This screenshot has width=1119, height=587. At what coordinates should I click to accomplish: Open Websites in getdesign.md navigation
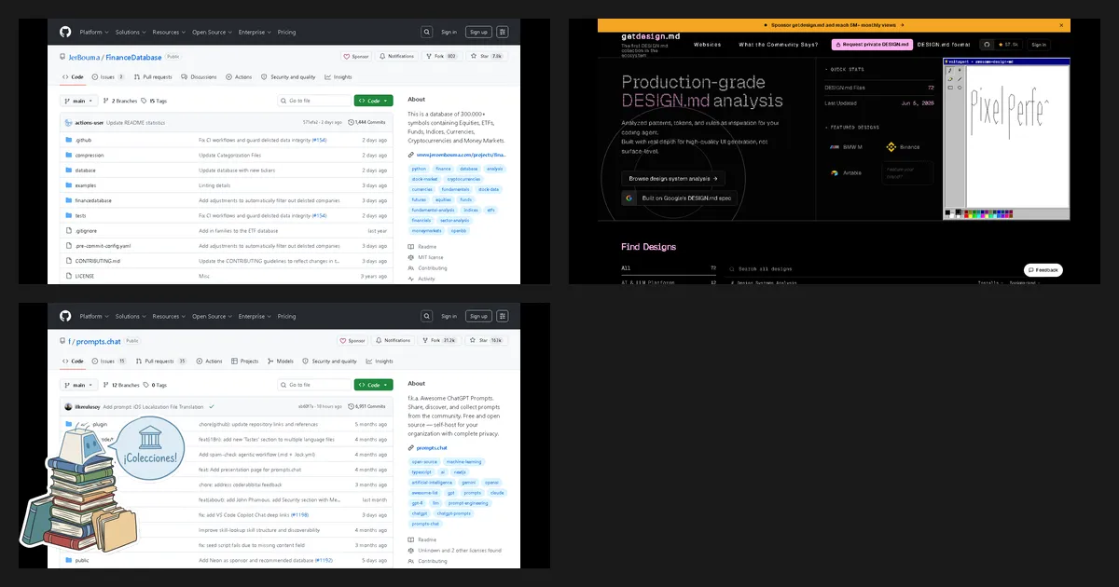tap(708, 44)
